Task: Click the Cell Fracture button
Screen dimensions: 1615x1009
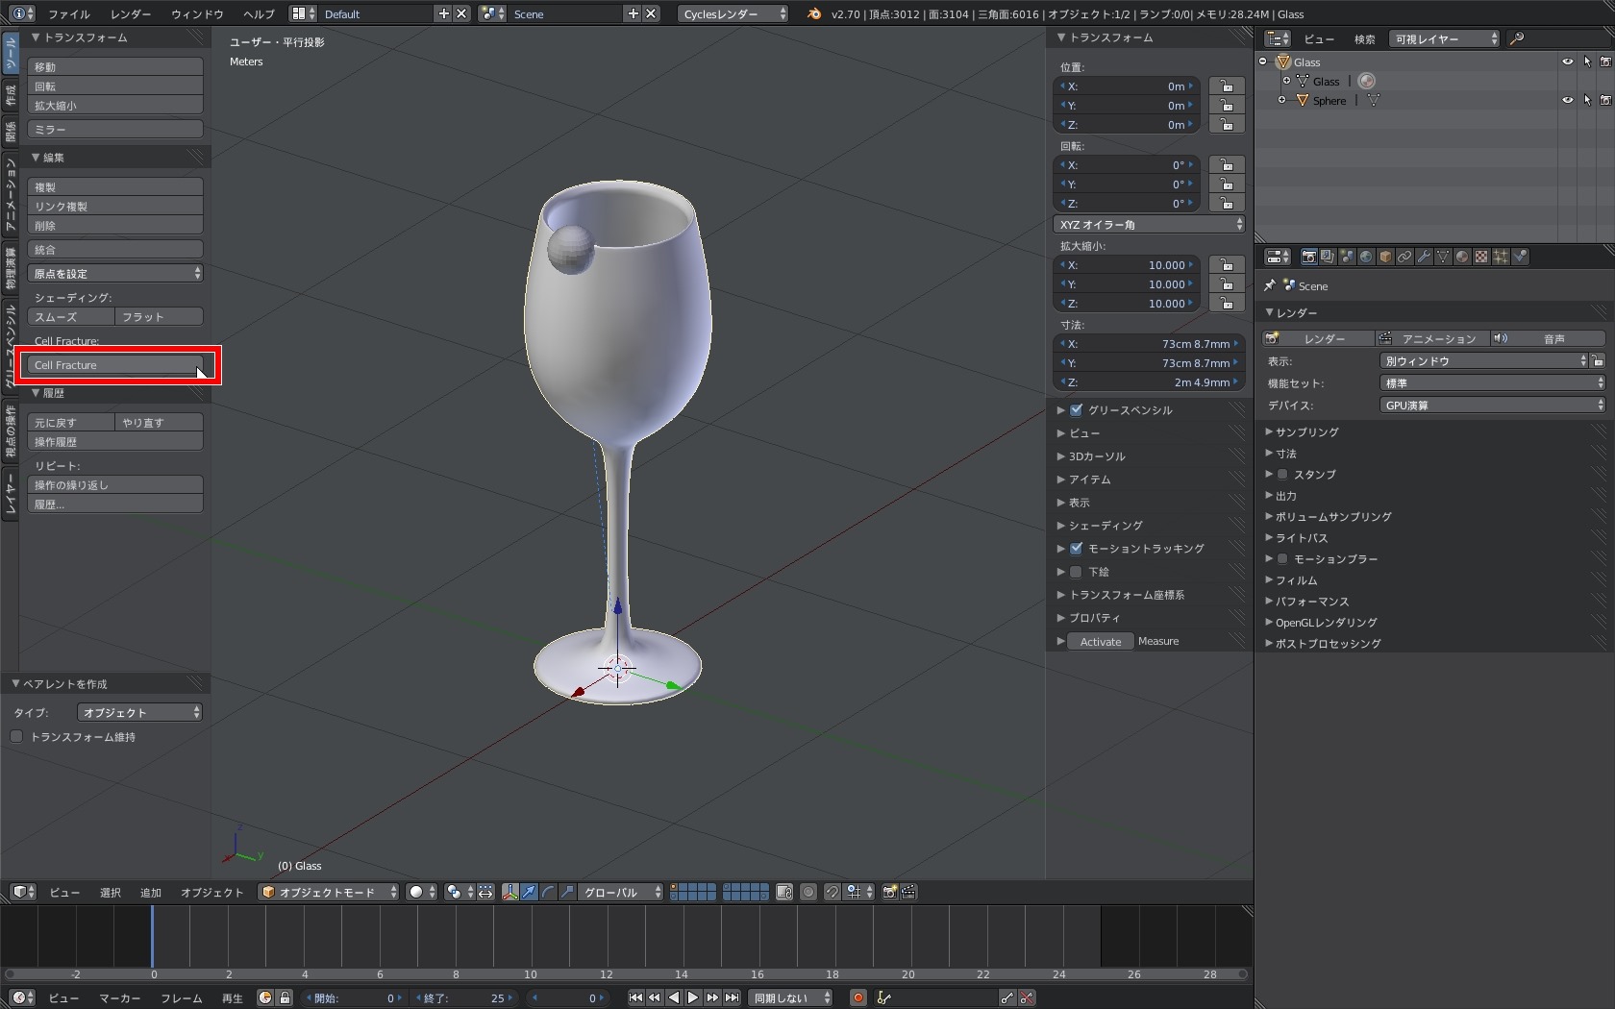Action: tap(115, 365)
